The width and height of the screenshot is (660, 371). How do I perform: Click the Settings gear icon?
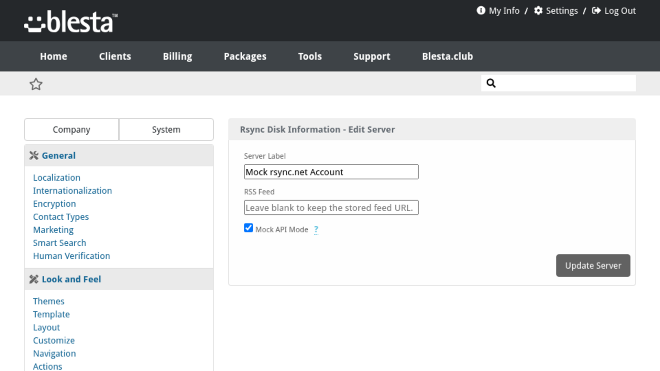point(538,10)
